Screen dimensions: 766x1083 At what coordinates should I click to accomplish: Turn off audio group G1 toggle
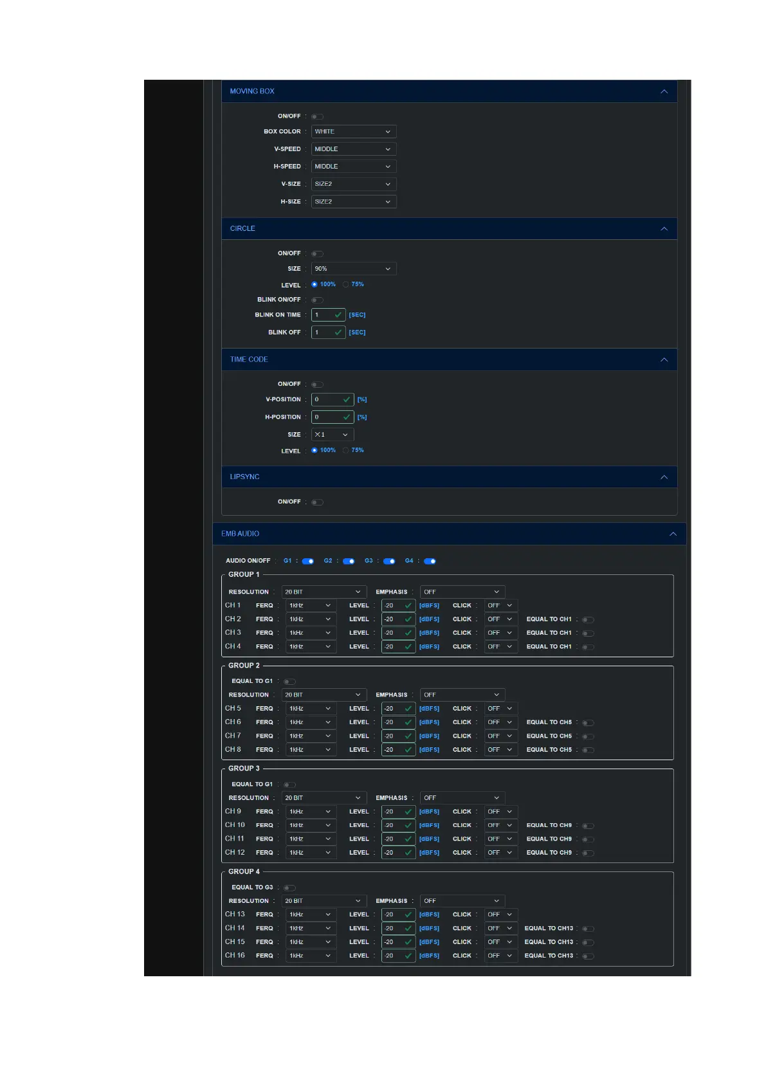pos(308,561)
